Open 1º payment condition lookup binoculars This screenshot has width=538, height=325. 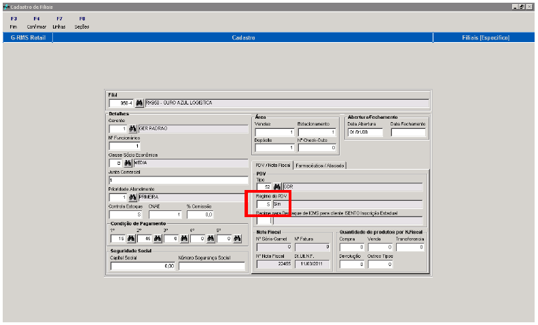[x=130, y=238]
